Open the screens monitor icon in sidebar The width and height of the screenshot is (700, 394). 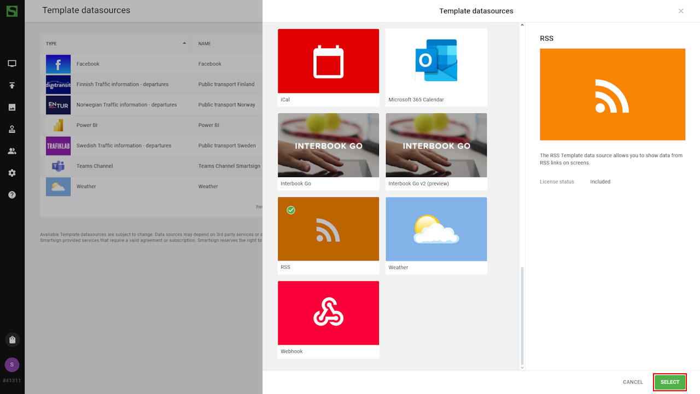coord(12,63)
